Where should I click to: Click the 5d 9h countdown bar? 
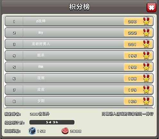52,122
